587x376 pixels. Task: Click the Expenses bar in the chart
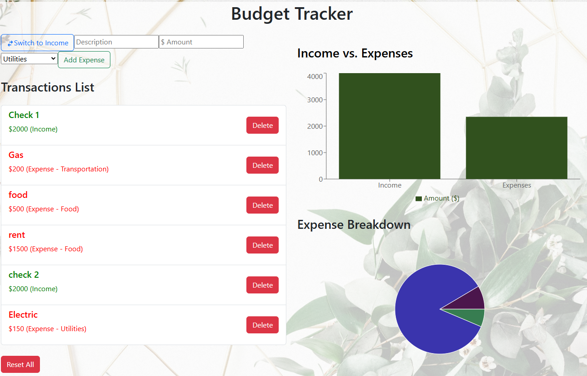pos(517,148)
